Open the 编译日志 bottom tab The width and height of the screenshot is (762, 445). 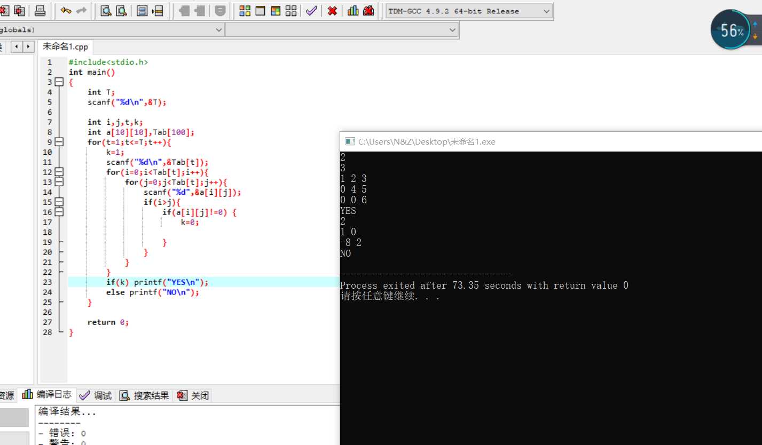(46, 395)
